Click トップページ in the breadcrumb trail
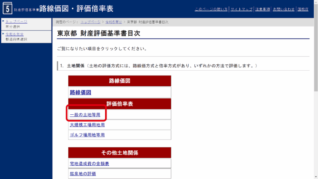The width and height of the screenshot is (318, 179). tap(90, 22)
